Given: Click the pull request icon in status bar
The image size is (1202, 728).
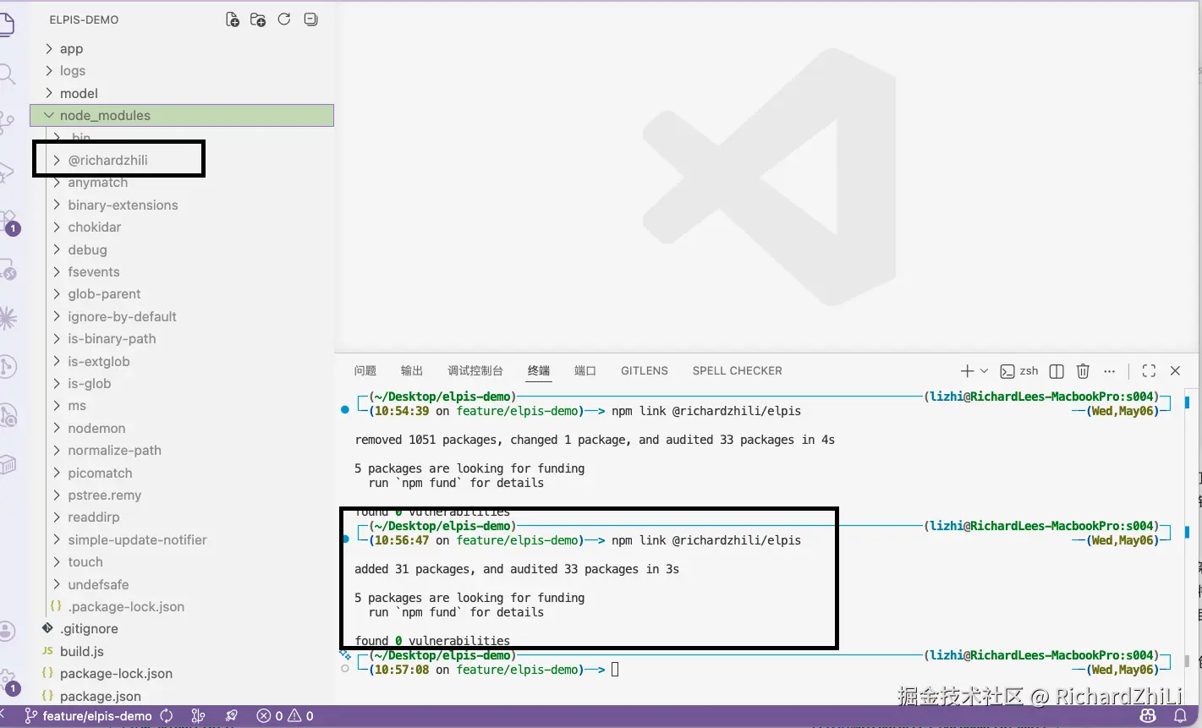Looking at the screenshot, I should pos(199,716).
